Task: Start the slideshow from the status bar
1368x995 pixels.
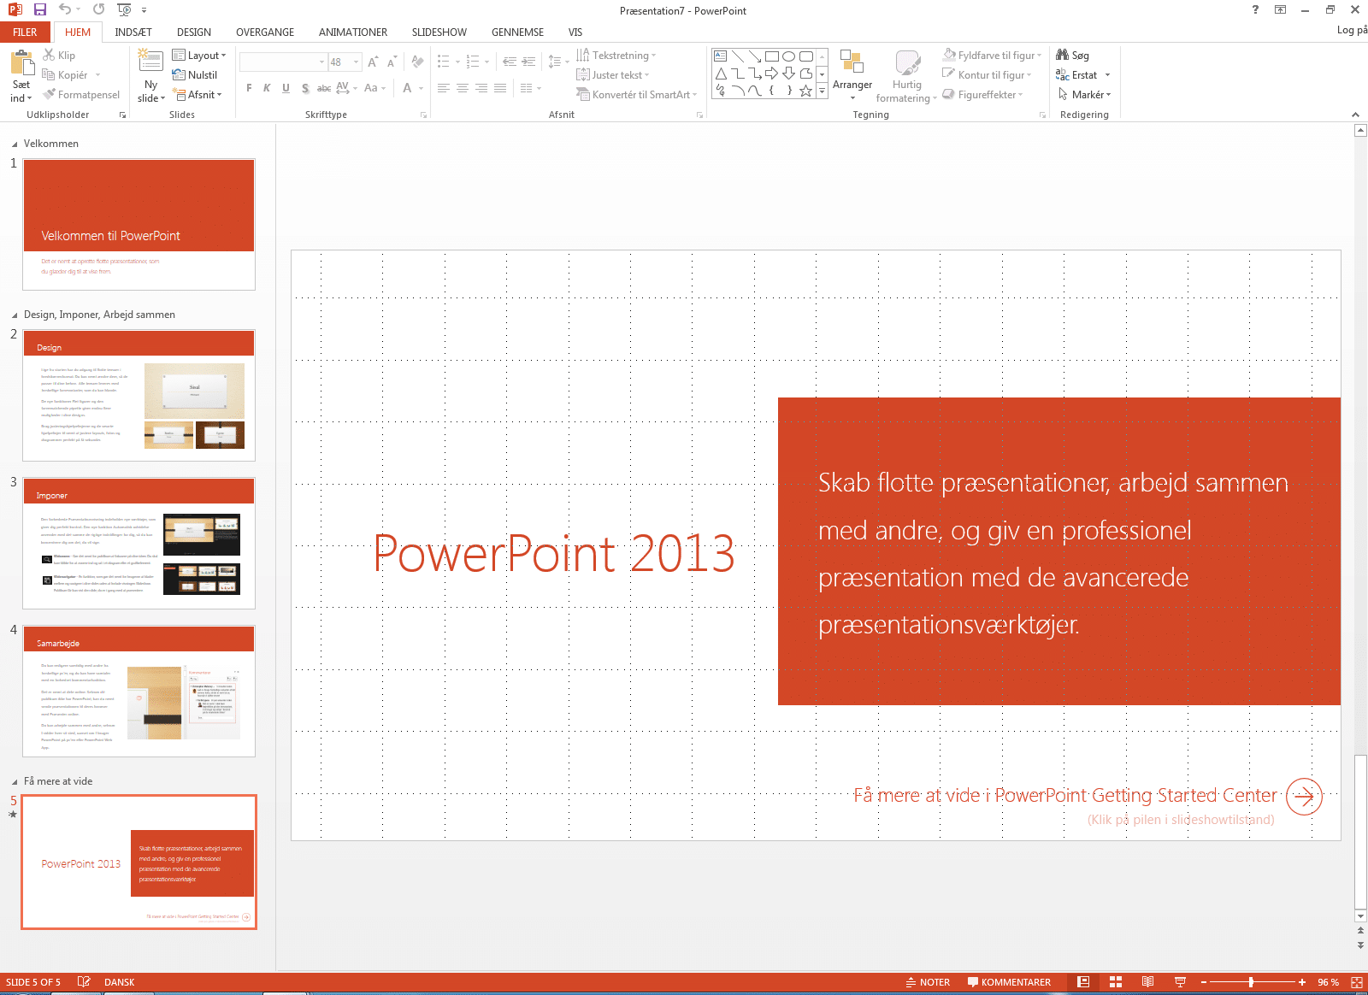Action: [x=1180, y=981]
